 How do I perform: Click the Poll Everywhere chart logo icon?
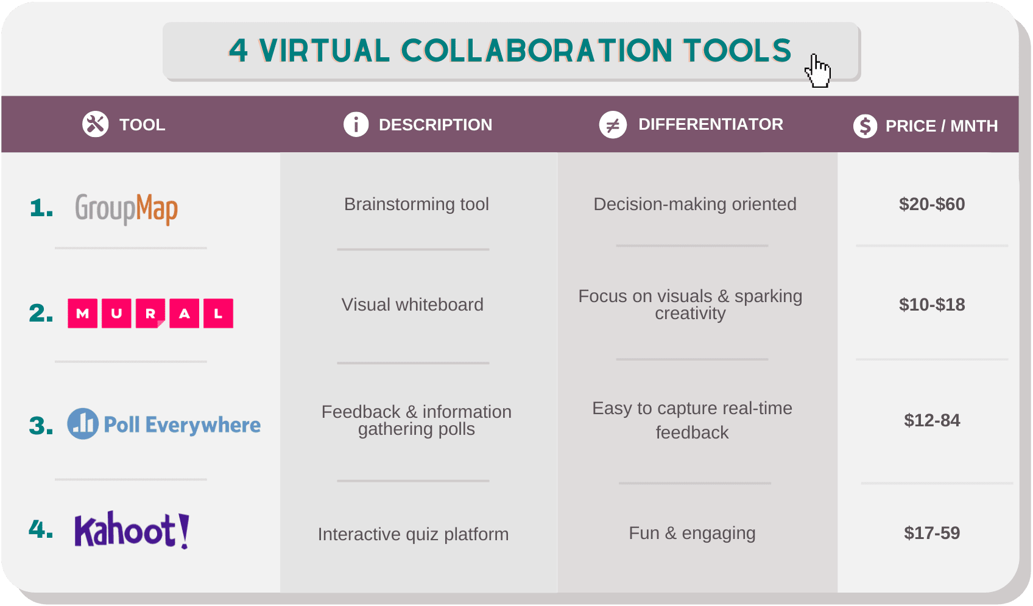pos(83,424)
